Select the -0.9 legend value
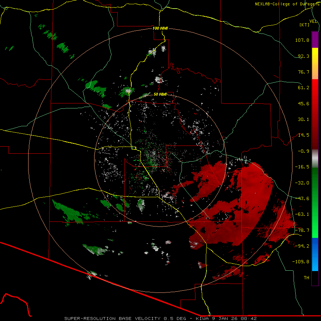 [304, 151]
